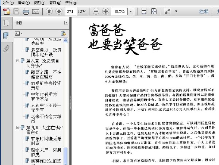Open the page thumbnails panel icon
Screen dimensions: 219x165
(6, 23)
